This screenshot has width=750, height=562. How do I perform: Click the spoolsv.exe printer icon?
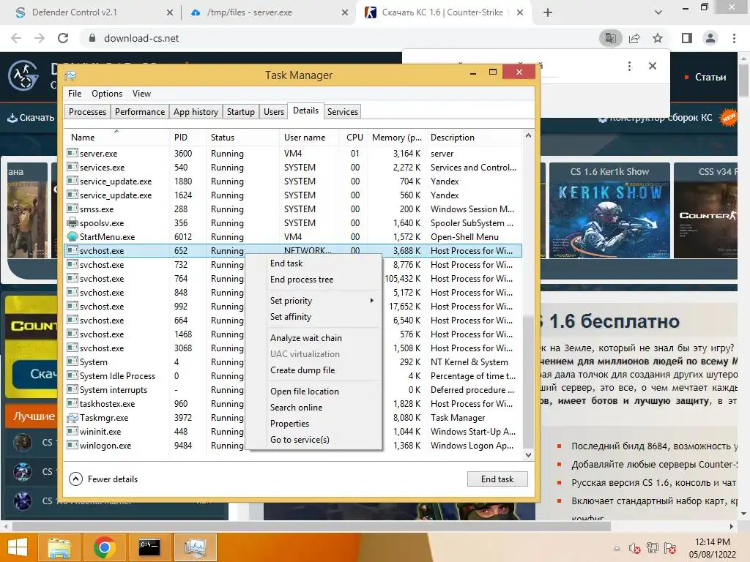click(x=73, y=222)
